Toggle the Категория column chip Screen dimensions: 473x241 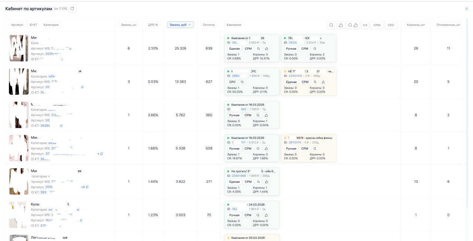coord(51,25)
